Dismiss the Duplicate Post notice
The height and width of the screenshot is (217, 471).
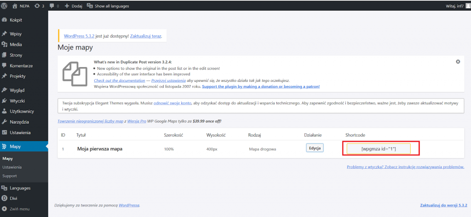coord(458,62)
